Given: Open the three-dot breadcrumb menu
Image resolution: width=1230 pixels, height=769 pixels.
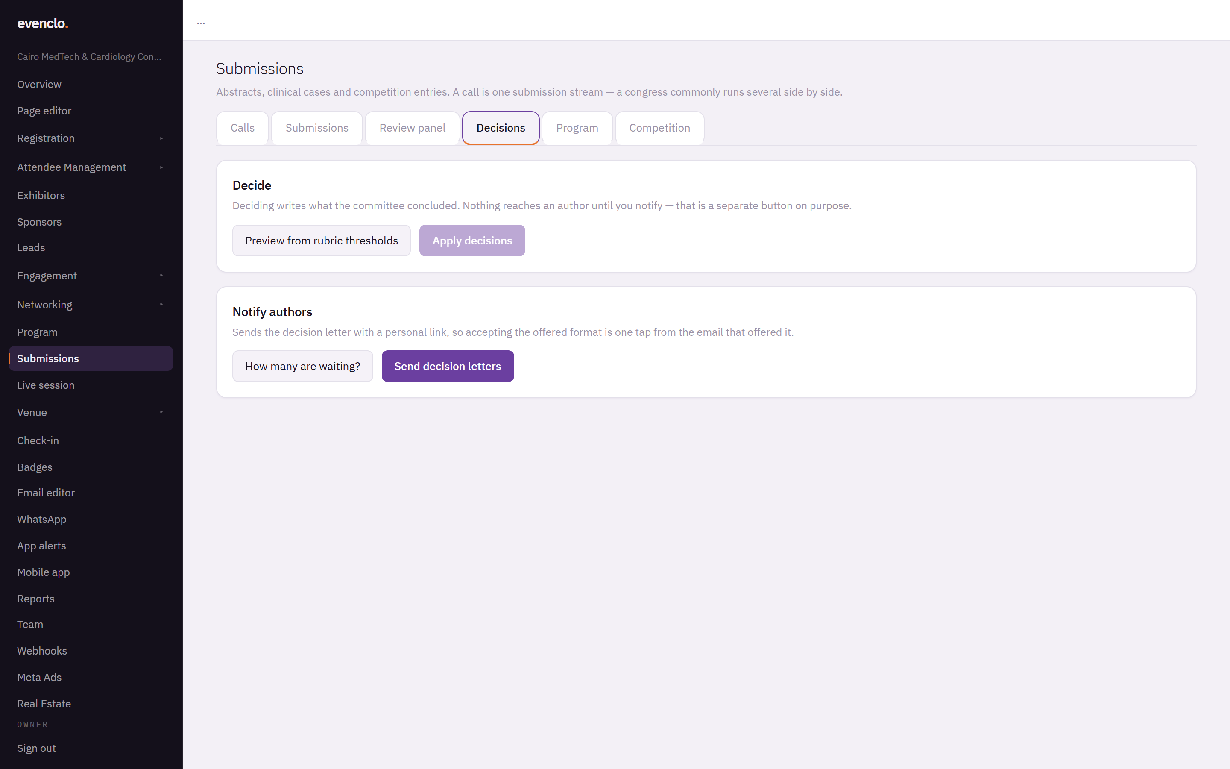Looking at the screenshot, I should pos(201,22).
